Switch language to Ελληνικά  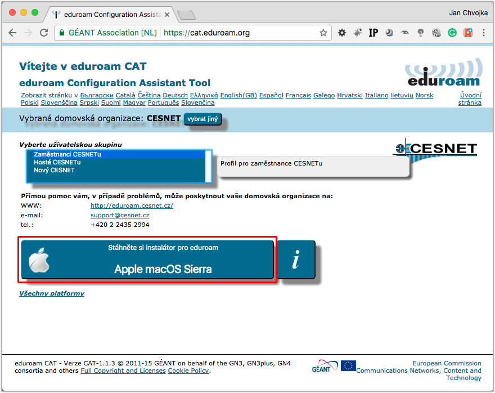coord(204,95)
